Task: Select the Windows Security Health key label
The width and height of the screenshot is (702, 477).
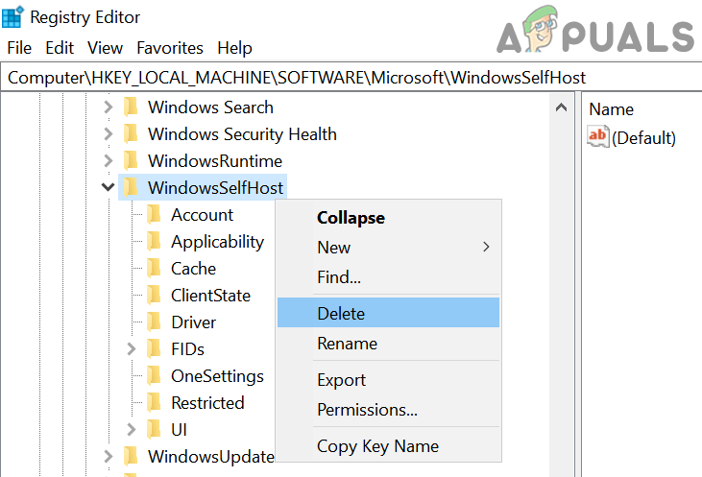Action: point(242,134)
